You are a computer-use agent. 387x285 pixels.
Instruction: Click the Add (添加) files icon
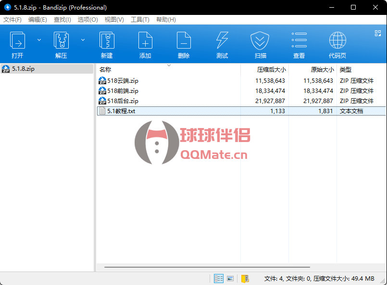point(145,40)
